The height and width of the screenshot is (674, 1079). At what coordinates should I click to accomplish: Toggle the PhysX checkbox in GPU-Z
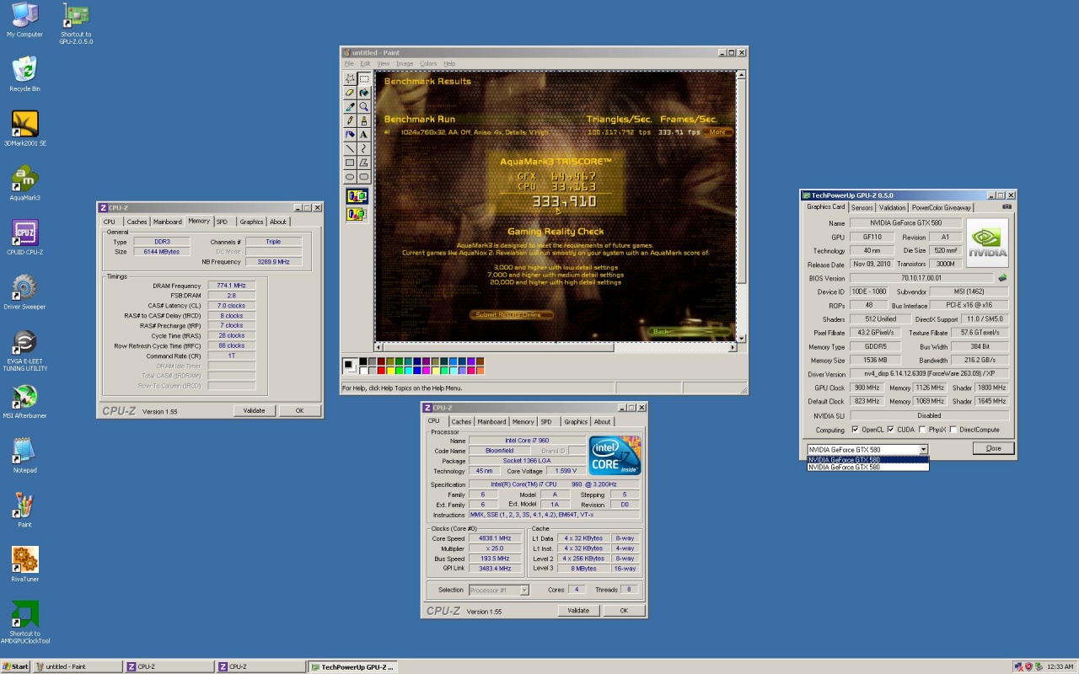922,430
